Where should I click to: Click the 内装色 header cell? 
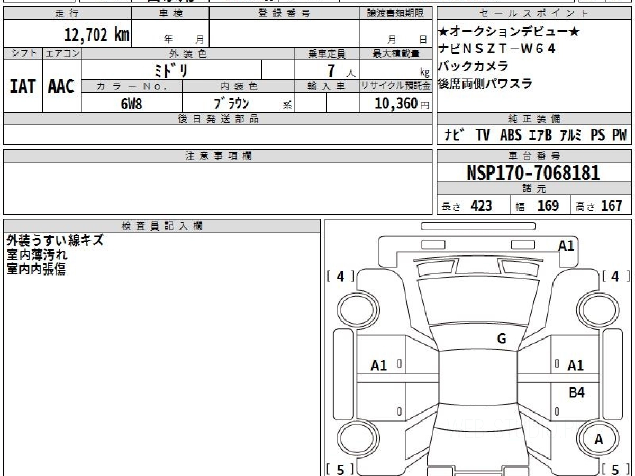tap(238, 86)
